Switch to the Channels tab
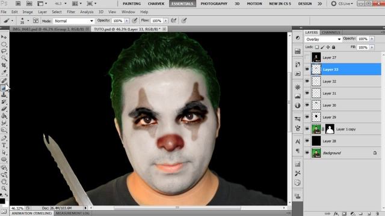The width and height of the screenshot is (385, 216). coord(331,32)
